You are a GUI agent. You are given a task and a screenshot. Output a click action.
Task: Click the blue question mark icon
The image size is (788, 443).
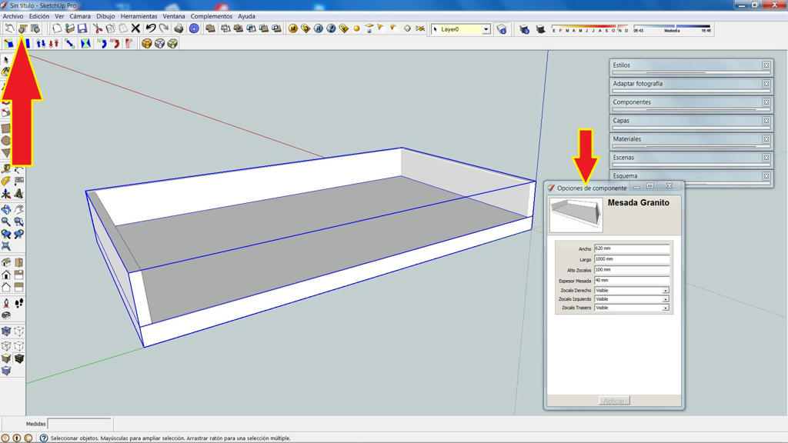331,28
